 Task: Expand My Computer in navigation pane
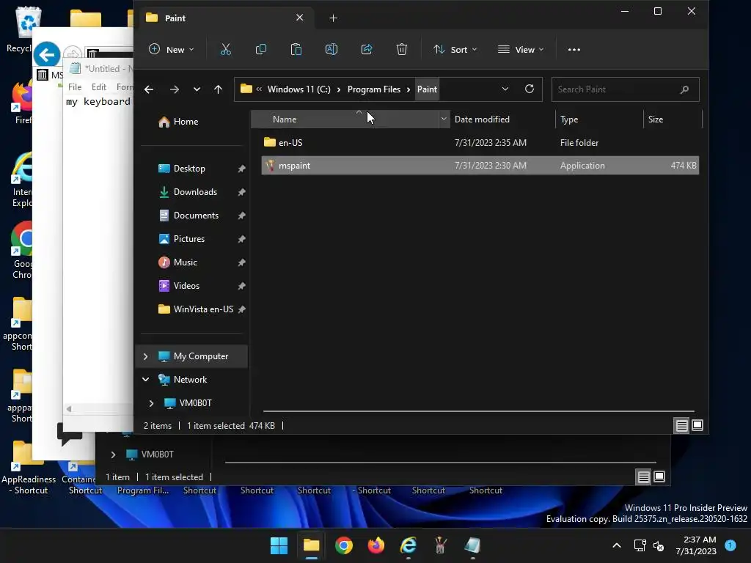pos(146,356)
